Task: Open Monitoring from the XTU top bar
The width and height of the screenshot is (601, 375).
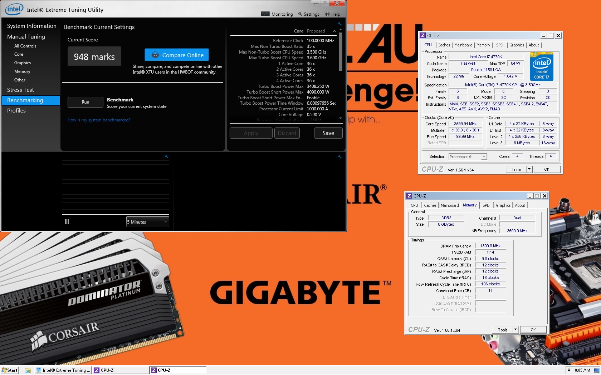Action: 277,14
